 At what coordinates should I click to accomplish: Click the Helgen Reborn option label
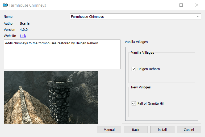(x=149, y=69)
